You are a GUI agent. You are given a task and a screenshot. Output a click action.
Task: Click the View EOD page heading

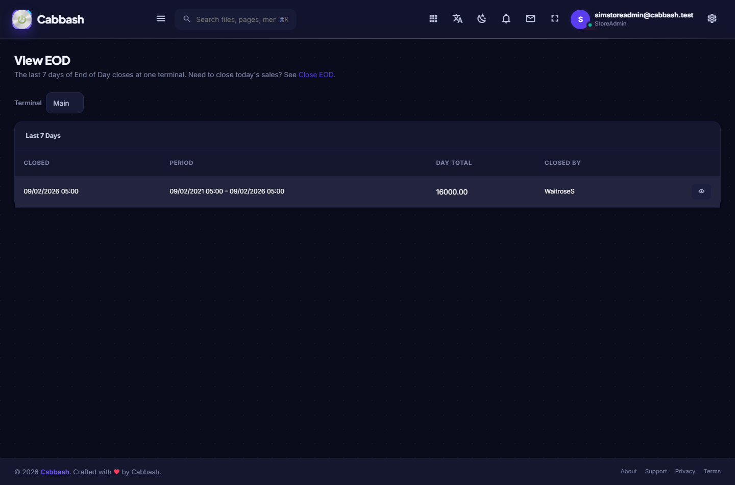42,60
